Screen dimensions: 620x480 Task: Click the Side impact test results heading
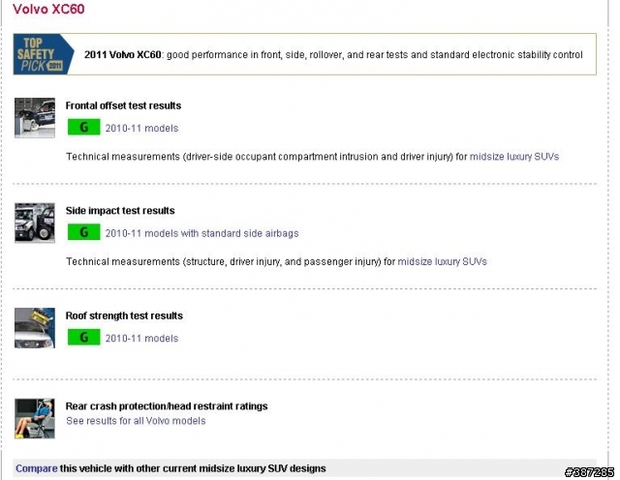[x=120, y=211]
